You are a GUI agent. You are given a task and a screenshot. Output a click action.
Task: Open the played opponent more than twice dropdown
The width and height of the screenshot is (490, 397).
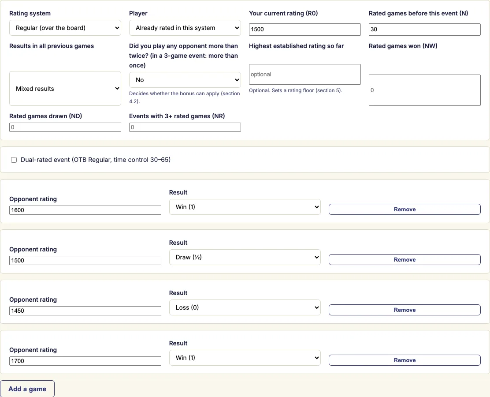tap(185, 80)
